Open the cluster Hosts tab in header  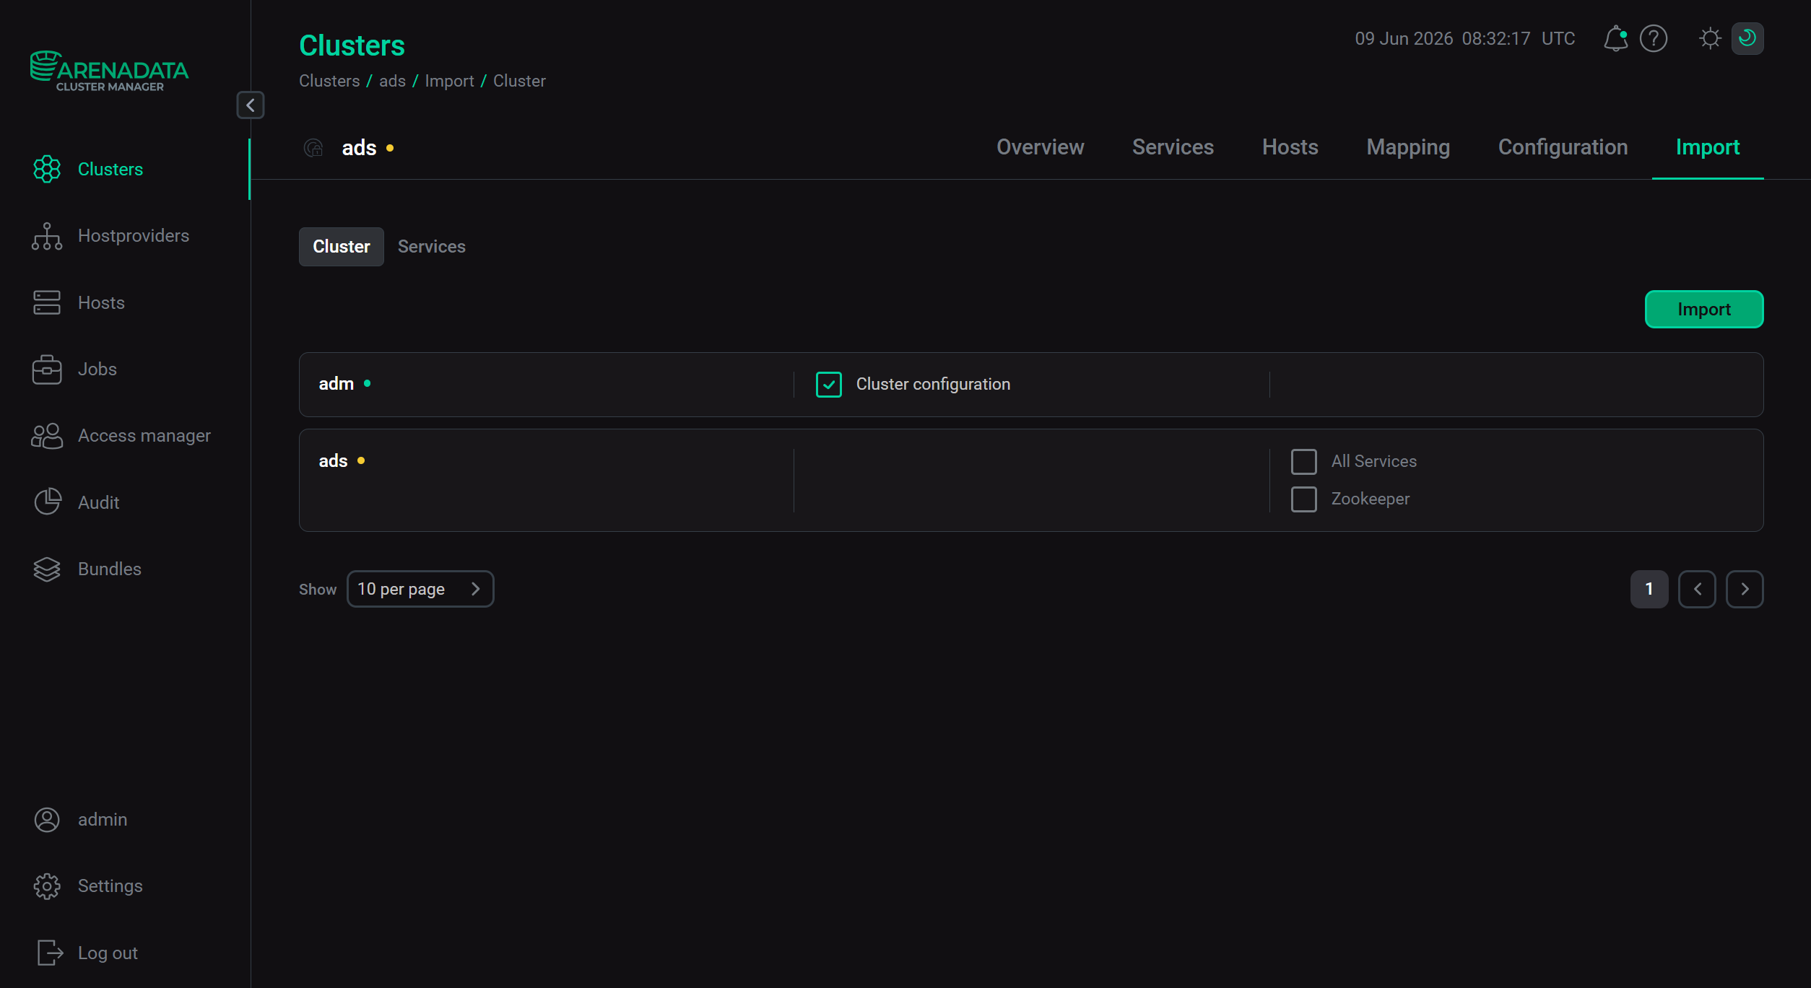coord(1290,147)
